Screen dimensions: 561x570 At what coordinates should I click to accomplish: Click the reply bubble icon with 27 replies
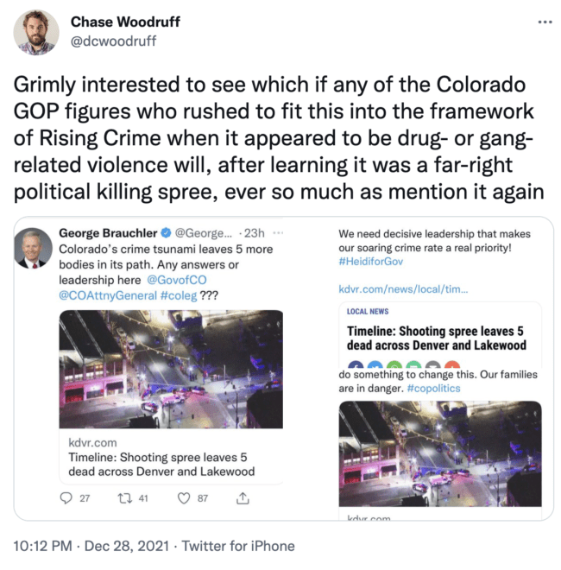[x=66, y=498]
